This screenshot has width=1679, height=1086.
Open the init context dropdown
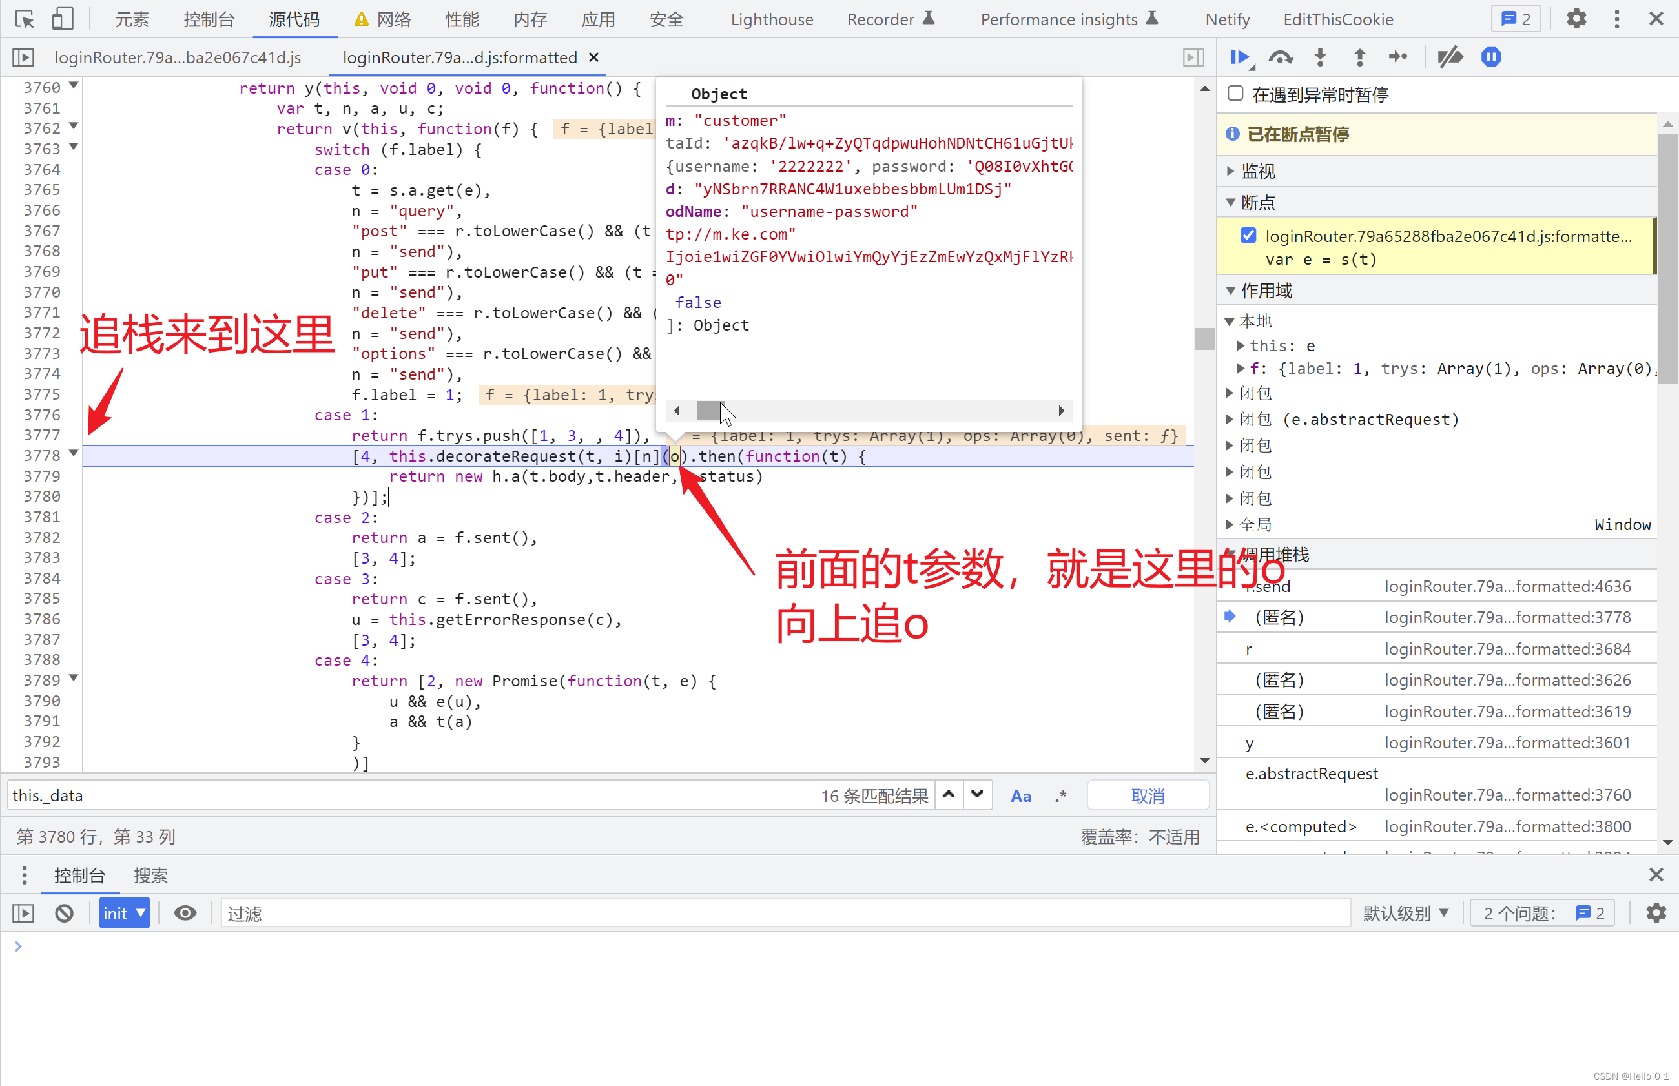point(124,913)
